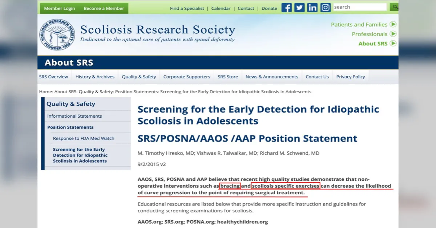Click POSNA.org in the resource list
The image size is (436, 228).
(200, 222)
